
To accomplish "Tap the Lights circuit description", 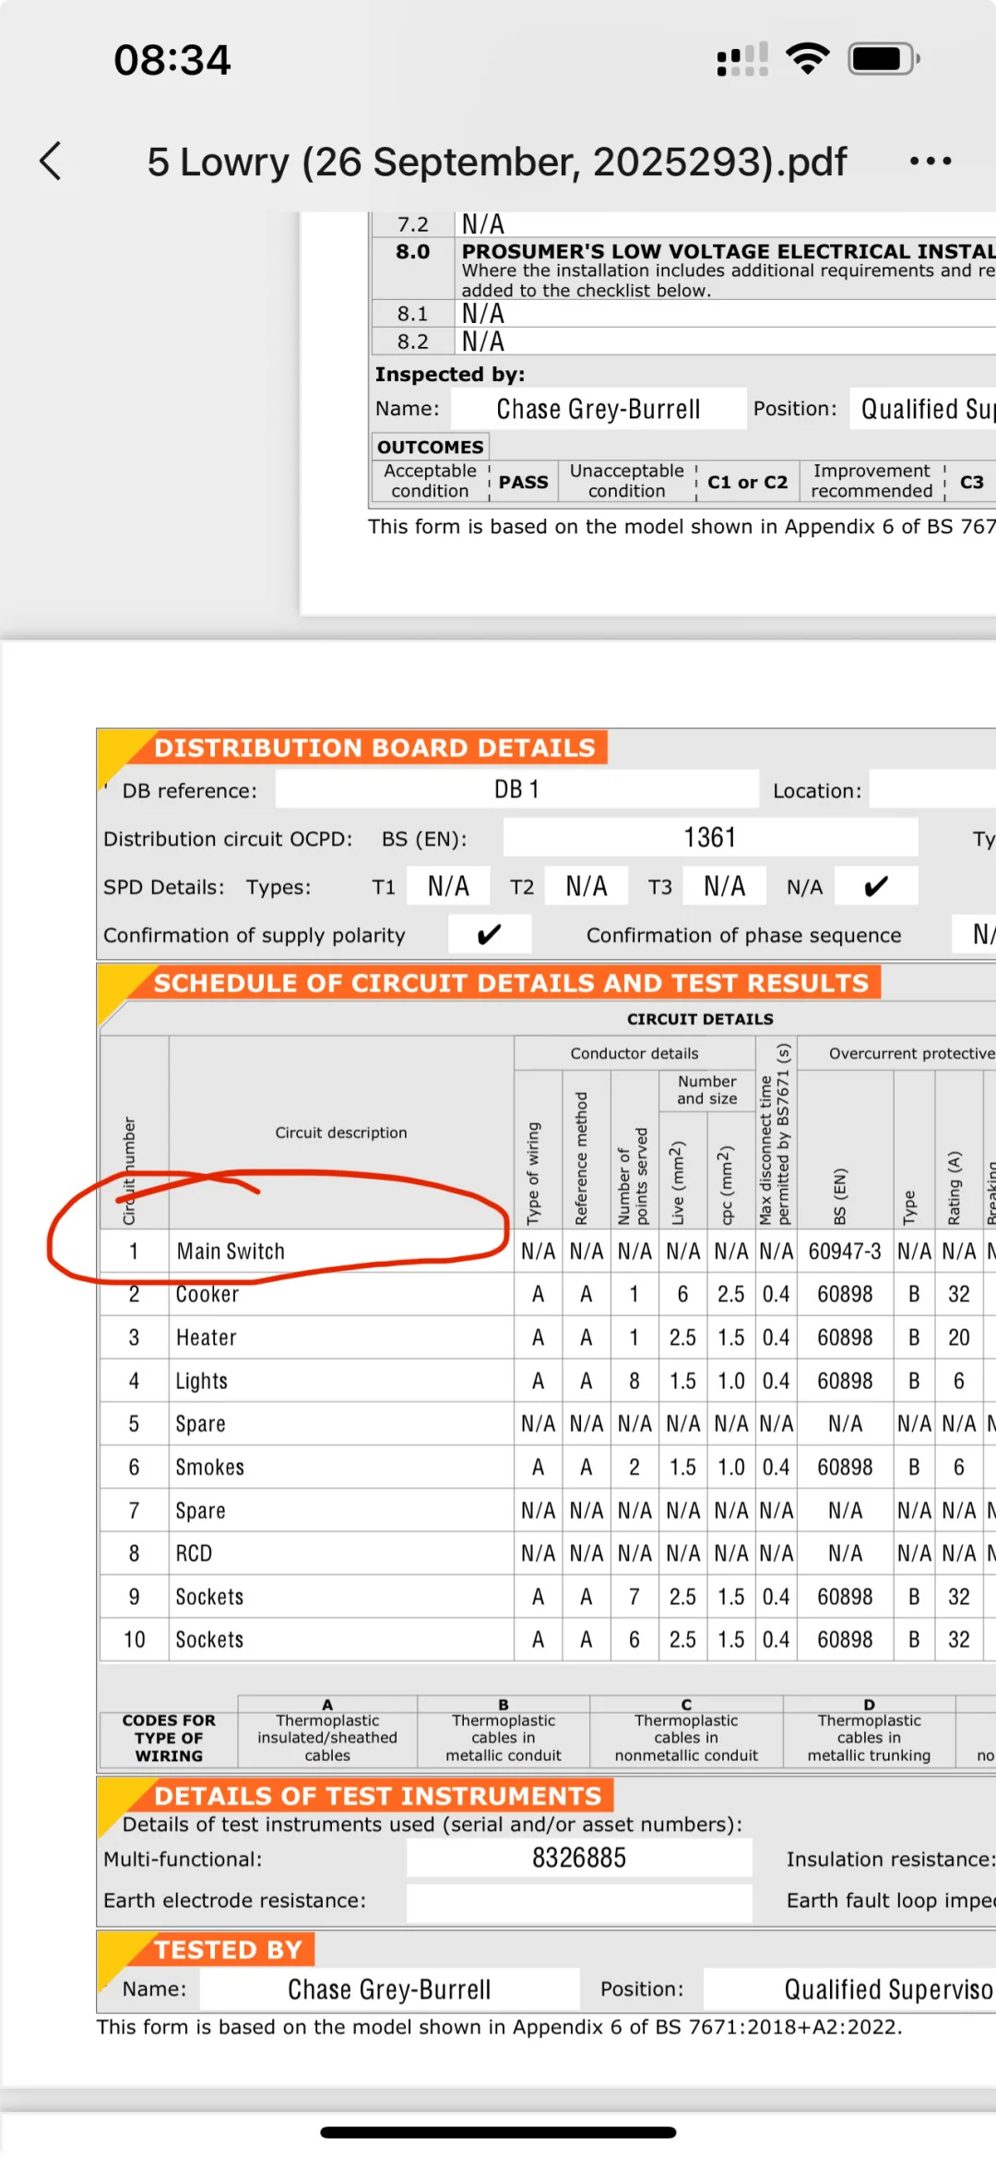I will tap(202, 1381).
